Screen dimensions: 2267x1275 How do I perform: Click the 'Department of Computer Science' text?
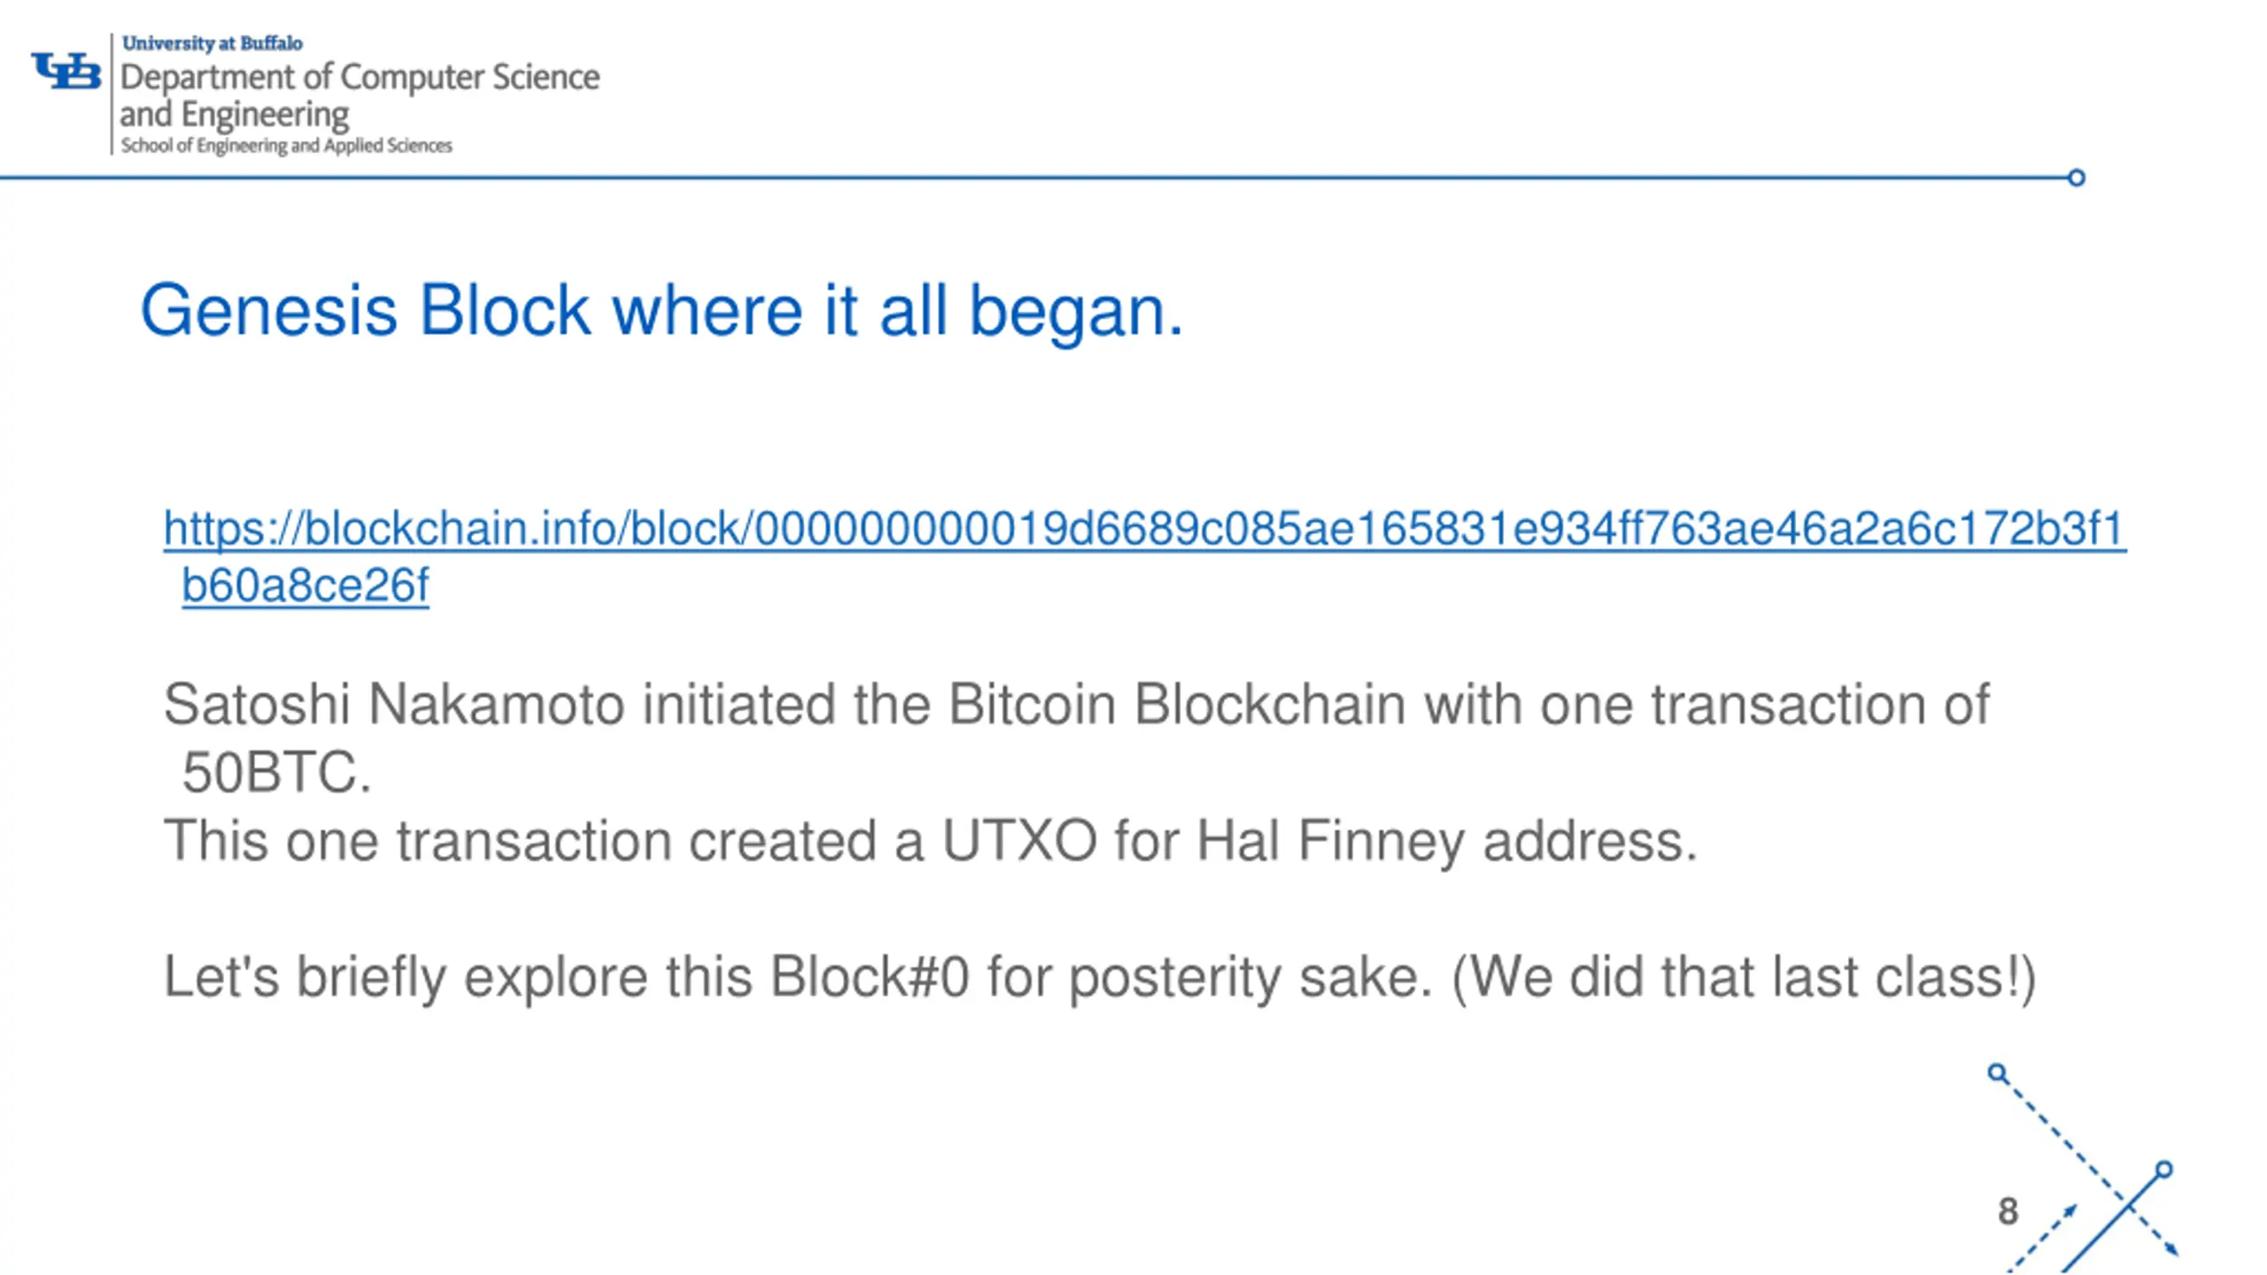pyautogui.click(x=360, y=78)
